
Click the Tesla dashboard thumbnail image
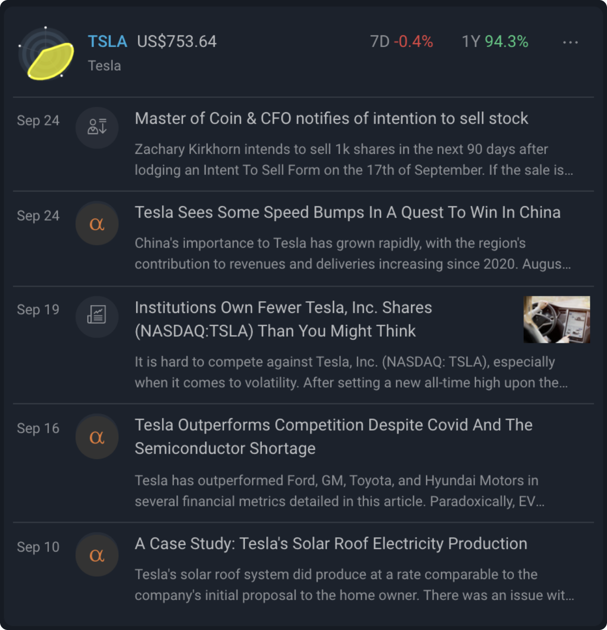click(557, 319)
